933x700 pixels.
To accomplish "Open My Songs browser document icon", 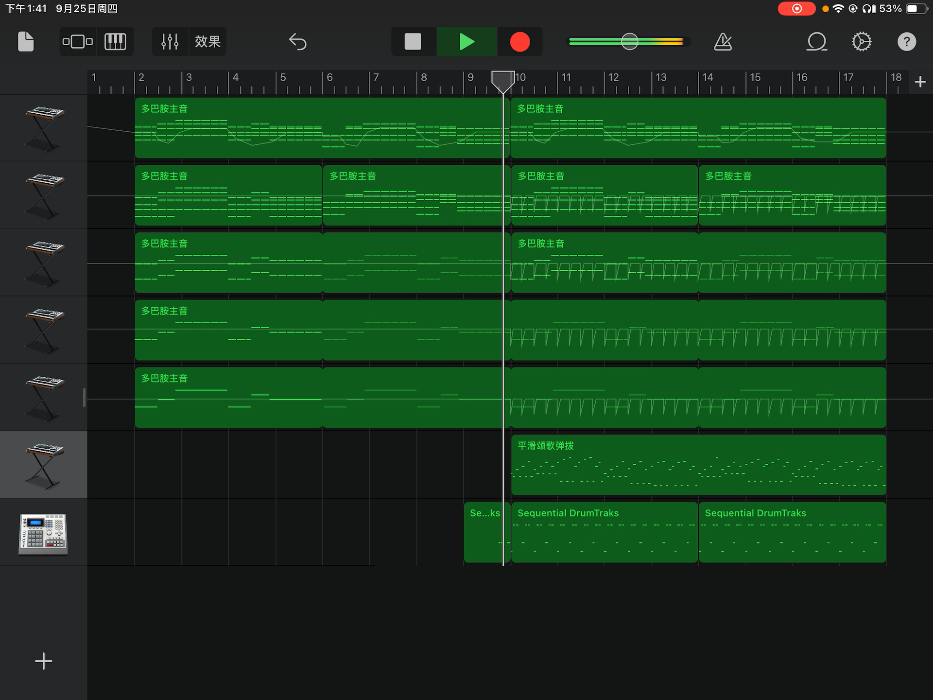I will [x=26, y=42].
